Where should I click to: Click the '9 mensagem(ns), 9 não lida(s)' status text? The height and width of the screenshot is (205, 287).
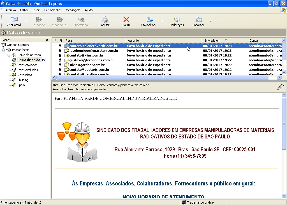click(21, 202)
